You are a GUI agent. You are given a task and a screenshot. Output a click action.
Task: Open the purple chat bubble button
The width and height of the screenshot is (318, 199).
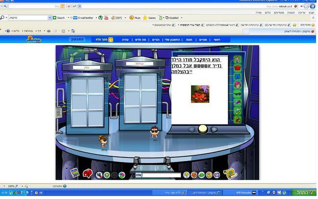217,175
